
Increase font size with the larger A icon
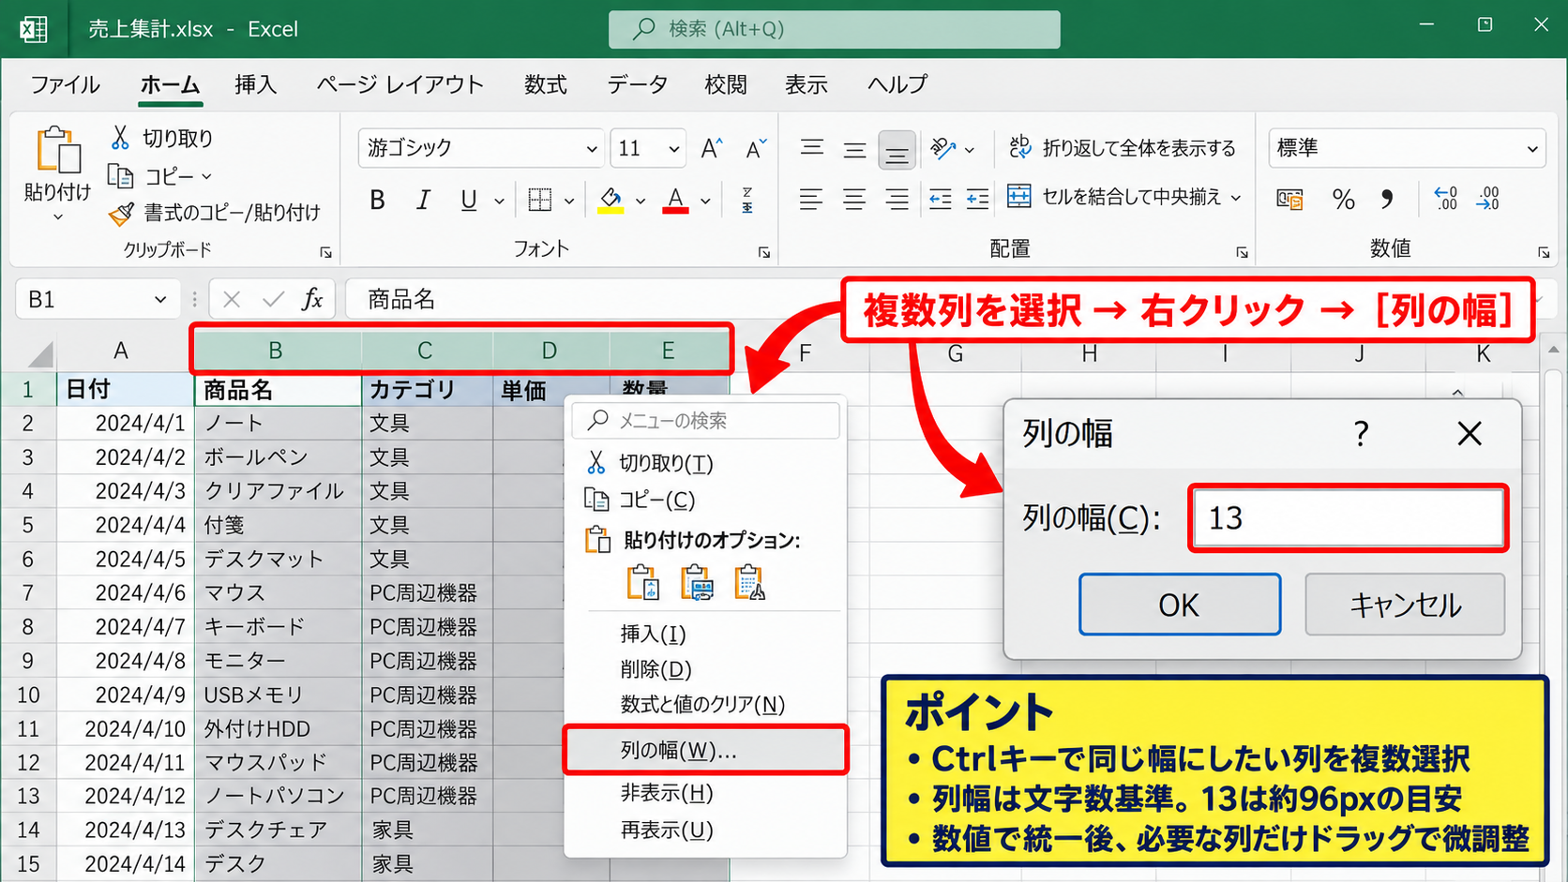712,148
